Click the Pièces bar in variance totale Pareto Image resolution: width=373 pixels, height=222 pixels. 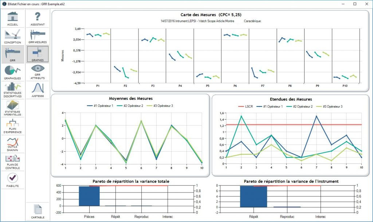(89, 196)
